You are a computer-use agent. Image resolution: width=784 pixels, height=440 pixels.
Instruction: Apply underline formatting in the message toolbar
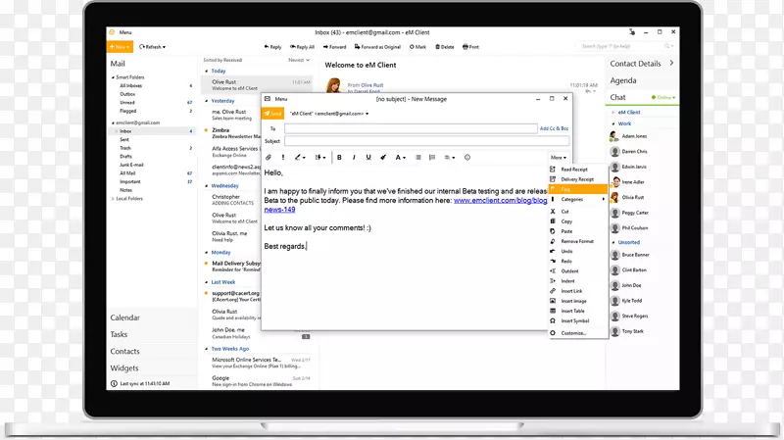(367, 157)
